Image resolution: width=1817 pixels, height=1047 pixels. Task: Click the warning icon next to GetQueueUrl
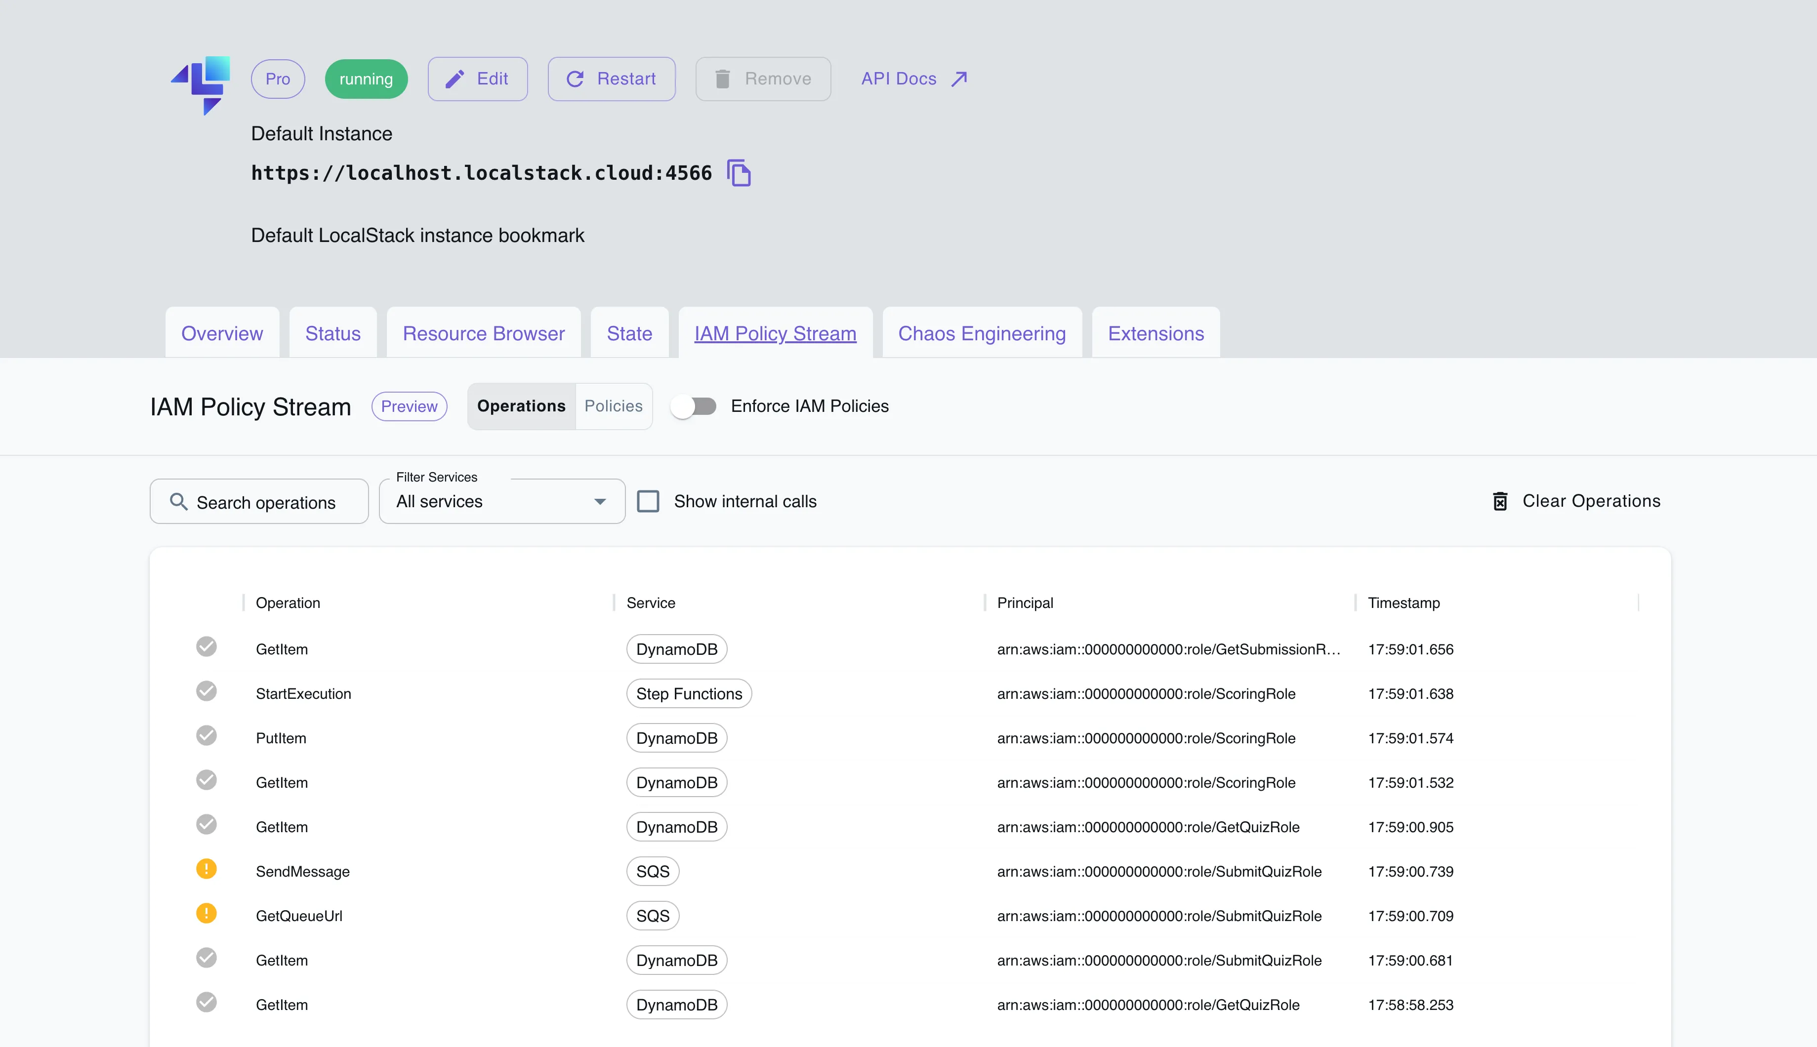[207, 913]
